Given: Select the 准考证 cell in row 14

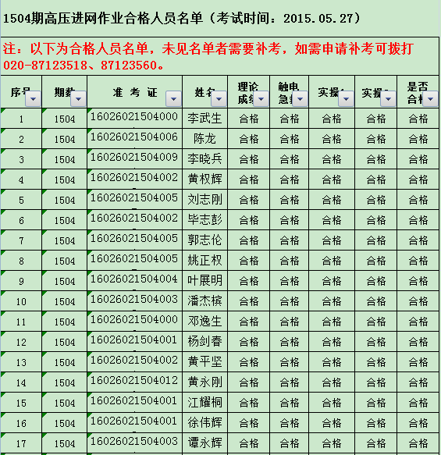Looking at the screenshot, I should [x=134, y=382].
